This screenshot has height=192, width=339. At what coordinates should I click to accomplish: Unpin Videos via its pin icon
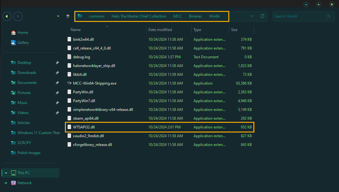tap(57, 113)
